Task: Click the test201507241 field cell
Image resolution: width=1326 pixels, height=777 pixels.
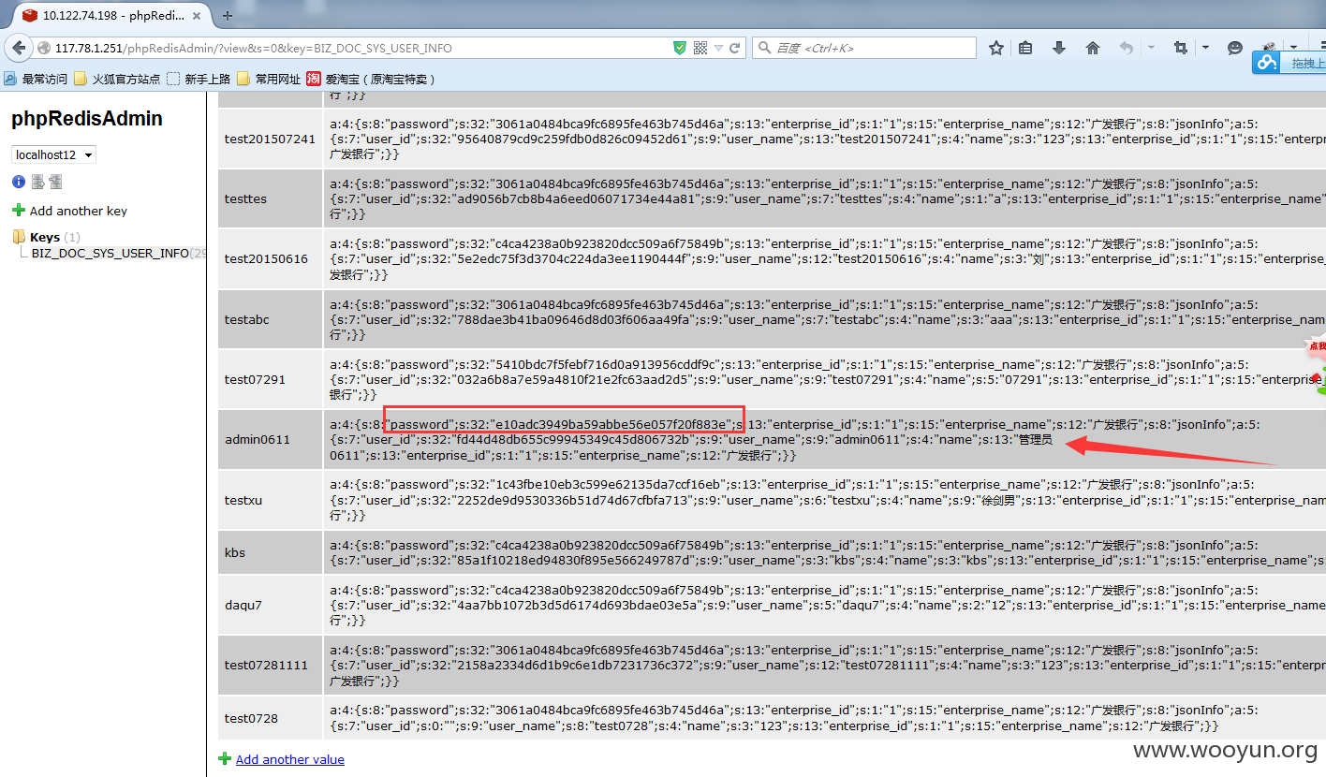Action: (270, 139)
